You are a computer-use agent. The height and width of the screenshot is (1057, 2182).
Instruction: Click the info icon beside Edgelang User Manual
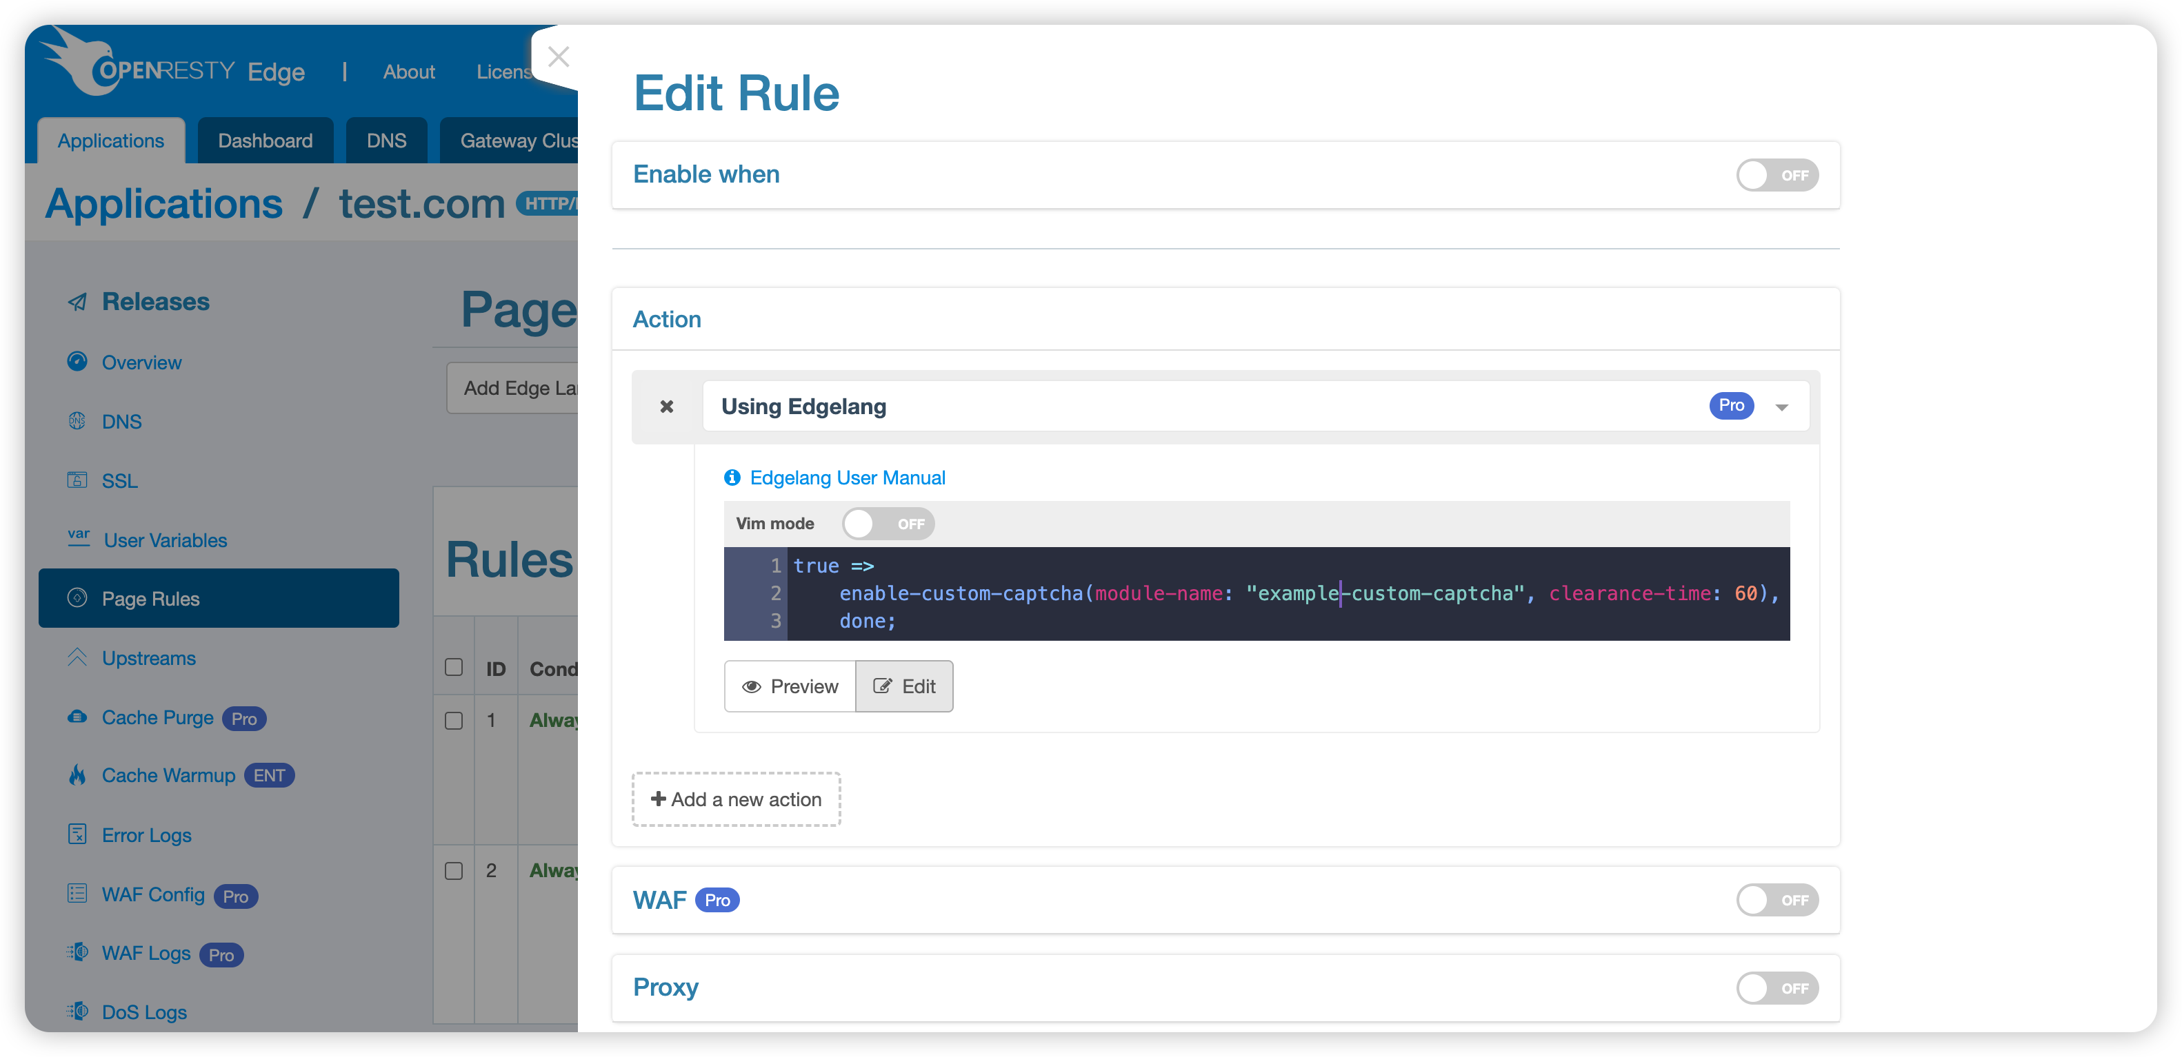[732, 478]
